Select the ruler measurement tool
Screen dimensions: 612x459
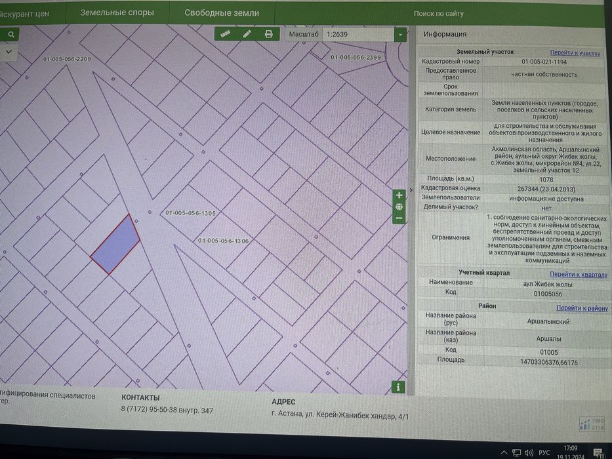tap(225, 34)
